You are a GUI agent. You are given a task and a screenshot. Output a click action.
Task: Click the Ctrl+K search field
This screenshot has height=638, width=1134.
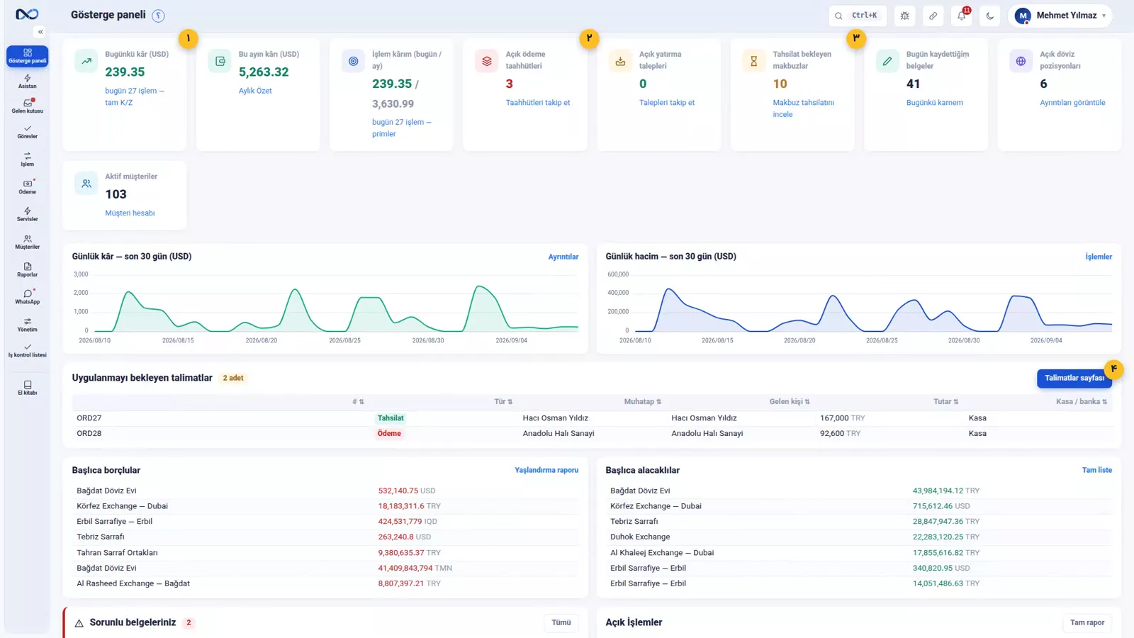[858, 16]
